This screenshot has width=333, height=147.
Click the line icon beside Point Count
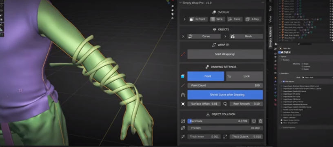point(183,86)
